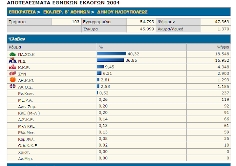Click the voted value 47.369
Image resolution: width=236 pixels, height=166 pixels.
coord(222,22)
